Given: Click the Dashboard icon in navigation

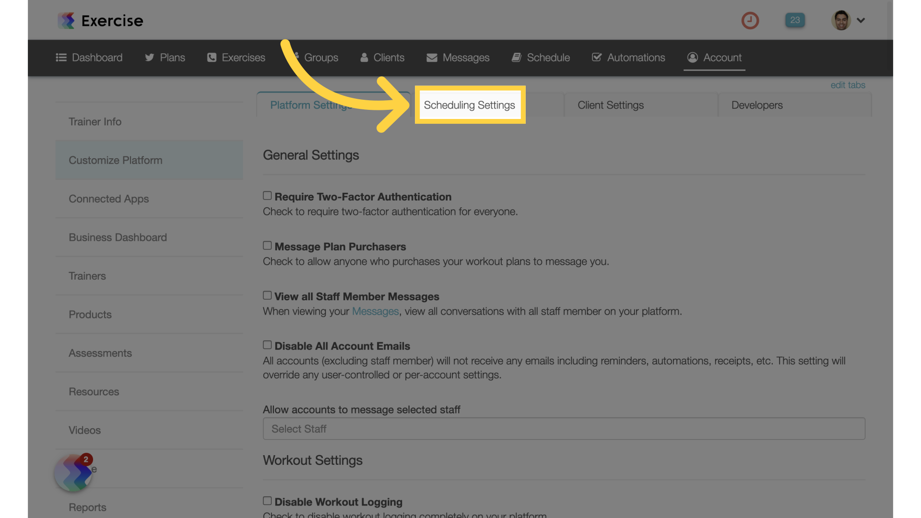Looking at the screenshot, I should [61, 58].
